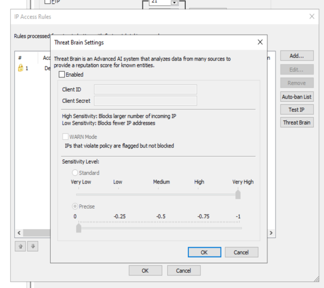This screenshot has height=288, width=324.
Task: Click the Edit... button in IP Access Rules
Action: [x=297, y=70]
